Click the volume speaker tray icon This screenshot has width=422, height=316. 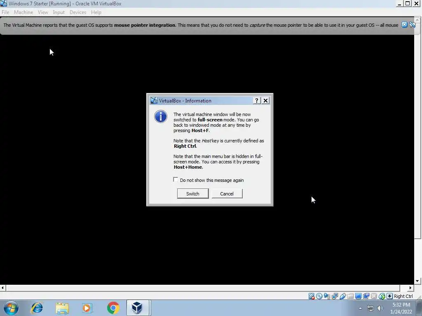click(380, 308)
